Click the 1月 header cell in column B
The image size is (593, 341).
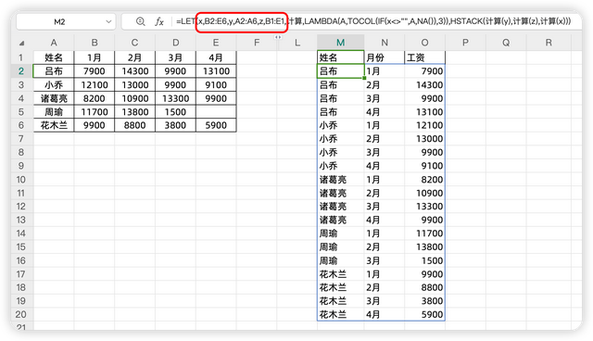(95, 57)
